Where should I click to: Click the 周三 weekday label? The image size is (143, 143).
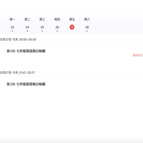click(x=42, y=19)
